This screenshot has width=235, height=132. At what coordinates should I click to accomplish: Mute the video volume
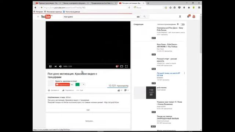60,66
